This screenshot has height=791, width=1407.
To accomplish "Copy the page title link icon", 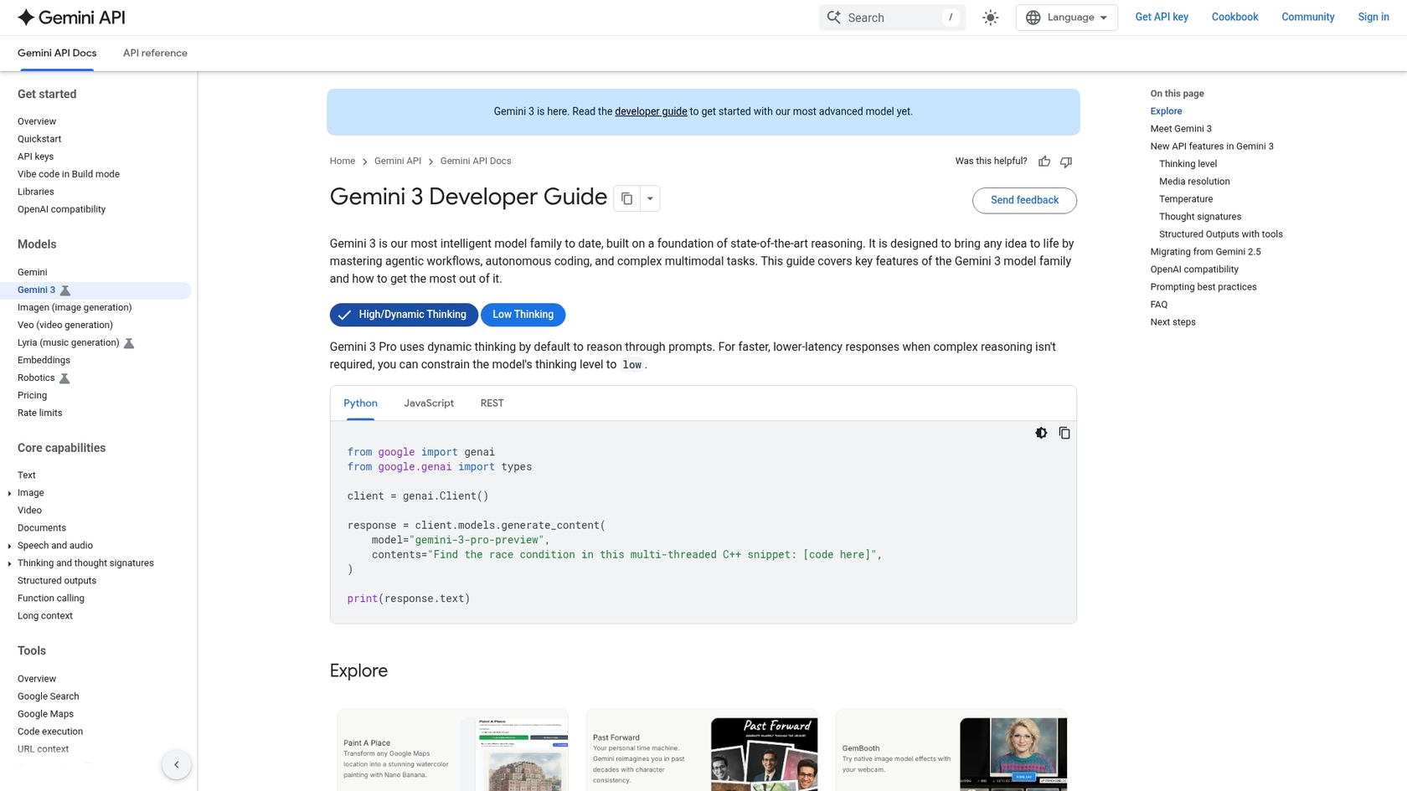I will (627, 198).
